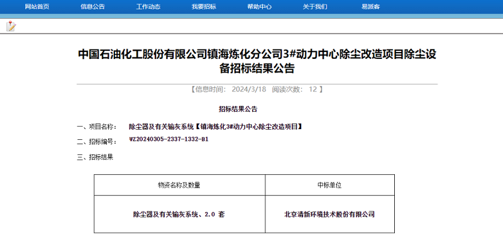Click table header 物资名称及数量
503x237 pixels.
pyautogui.click(x=179, y=185)
